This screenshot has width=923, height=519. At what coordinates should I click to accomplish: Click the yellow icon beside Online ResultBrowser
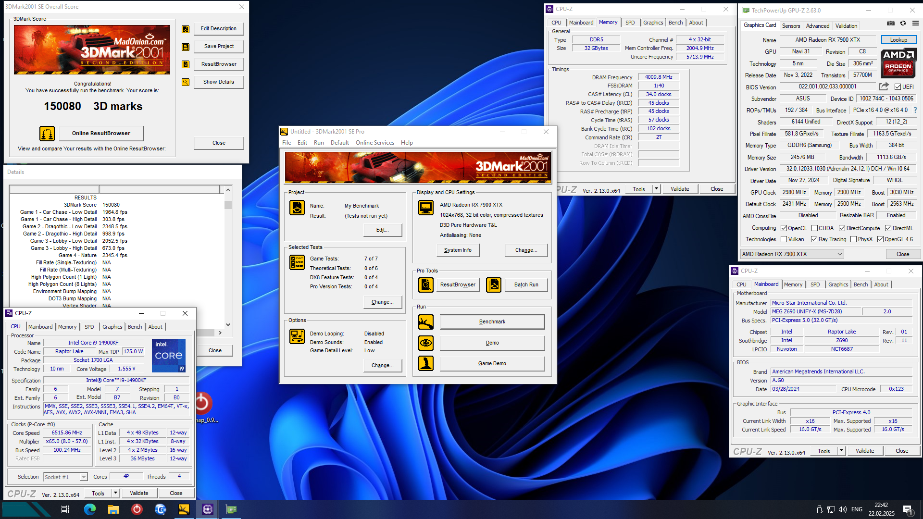click(47, 133)
